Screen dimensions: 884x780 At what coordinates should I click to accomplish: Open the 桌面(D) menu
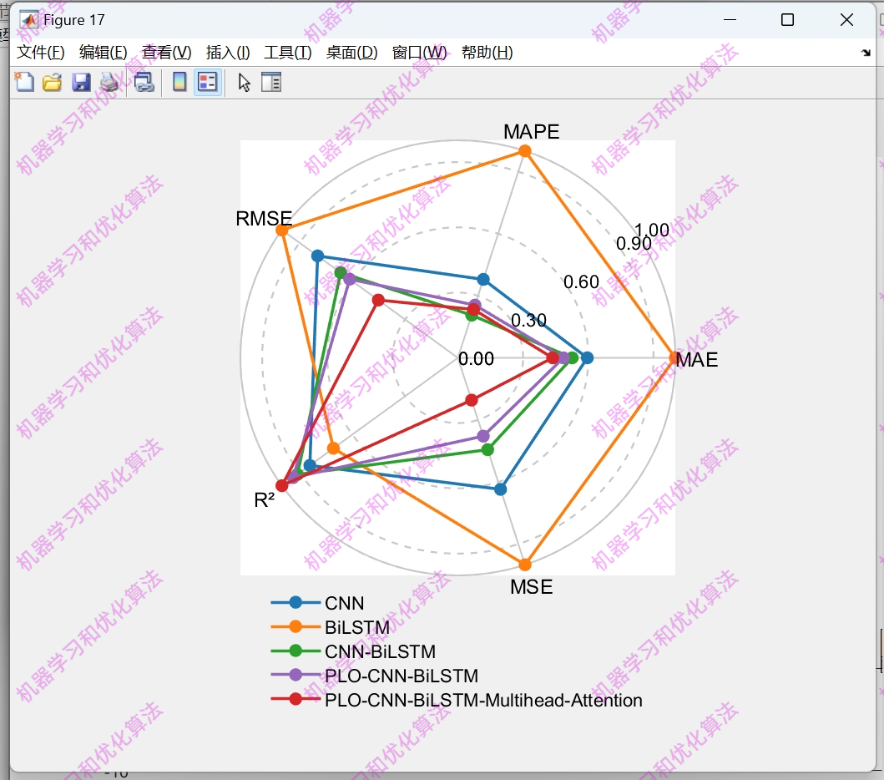coord(351,53)
